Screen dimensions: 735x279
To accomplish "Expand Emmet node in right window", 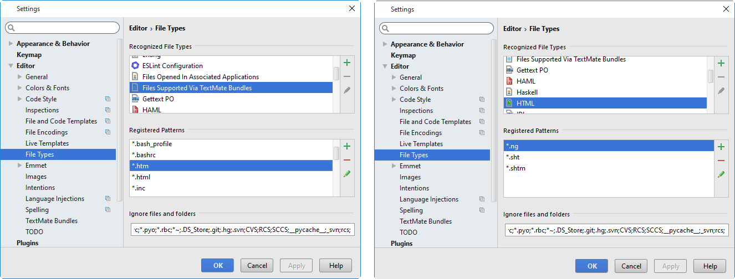I will [x=394, y=166].
